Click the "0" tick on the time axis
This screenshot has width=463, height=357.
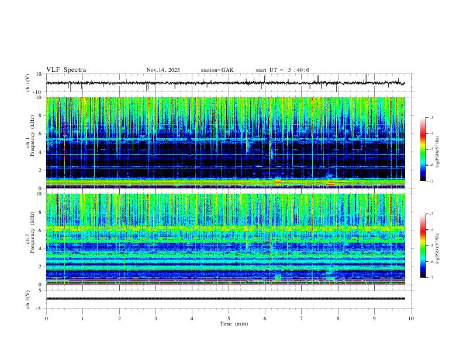tap(46, 318)
